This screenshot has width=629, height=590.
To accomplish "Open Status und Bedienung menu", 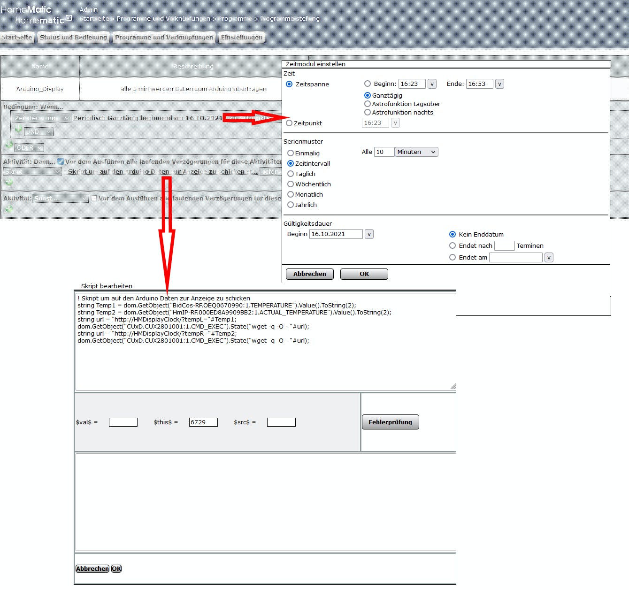I will click(73, 37).
